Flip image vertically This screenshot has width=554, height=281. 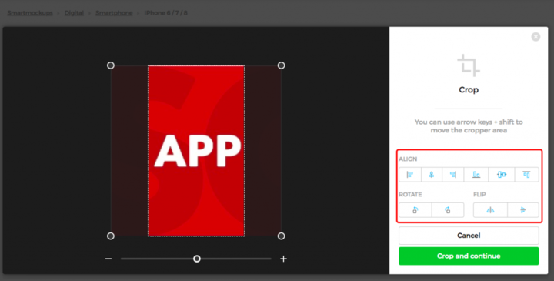[x=523, y=210]
